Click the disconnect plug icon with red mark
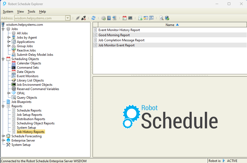Screen dimensions: 247x163 (x=83, y=18)
